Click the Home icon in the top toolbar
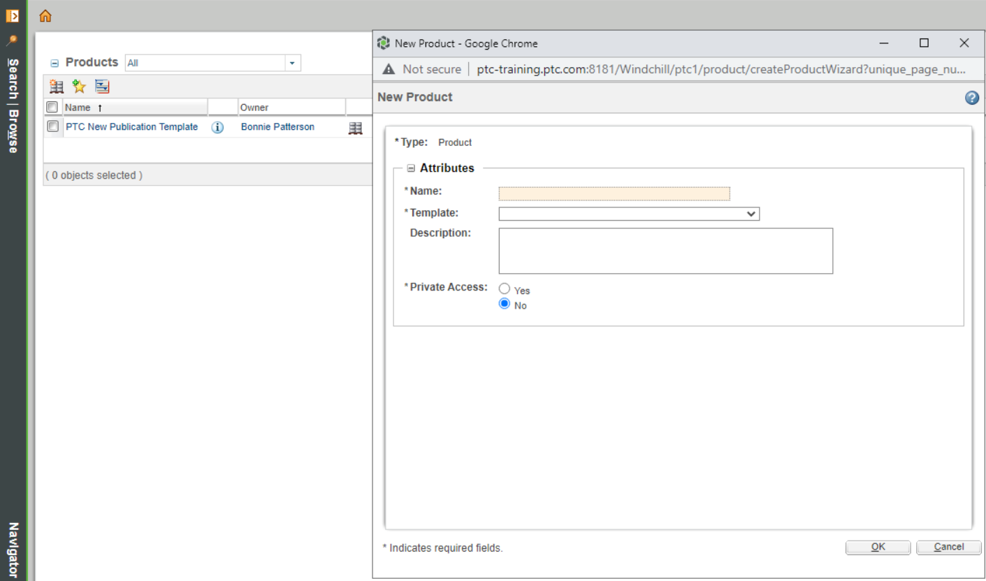Viewport: 986px width, 581px height. pyautogui.click(x=45, y=15)
